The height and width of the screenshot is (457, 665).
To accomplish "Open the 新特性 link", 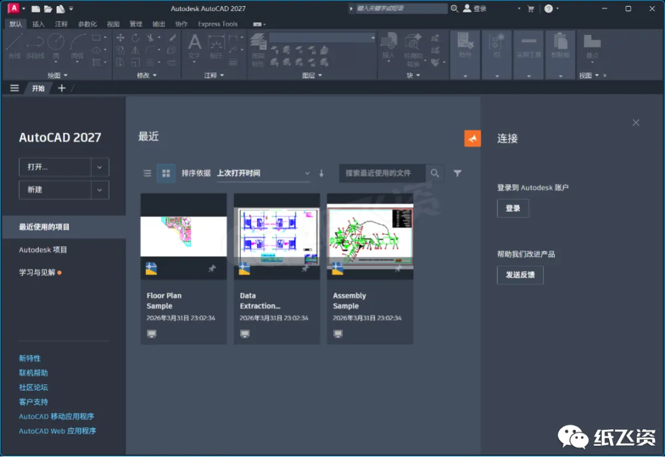I will coord(30,358).
